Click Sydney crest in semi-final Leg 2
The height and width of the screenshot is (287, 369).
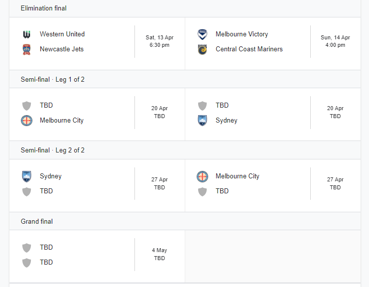(27, 176)
